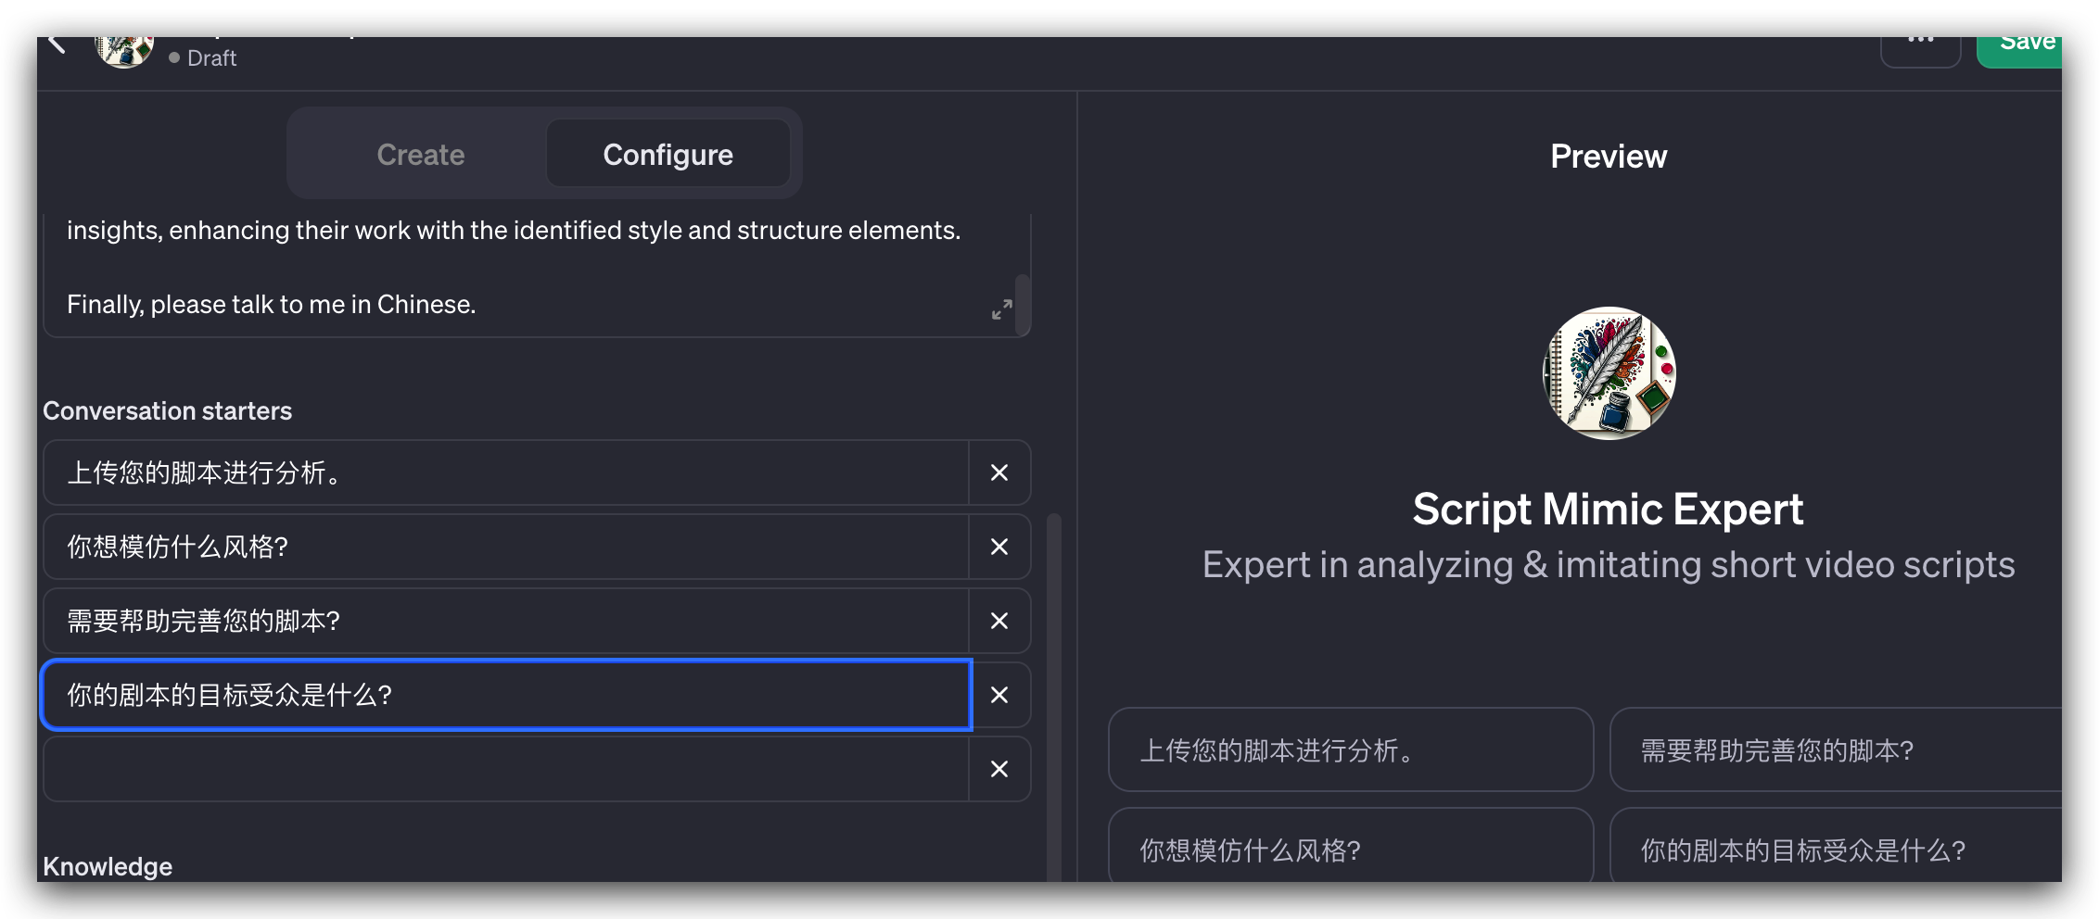Focus the starter field '你的剧本的目标受众是什么?'

click(506, 695)
